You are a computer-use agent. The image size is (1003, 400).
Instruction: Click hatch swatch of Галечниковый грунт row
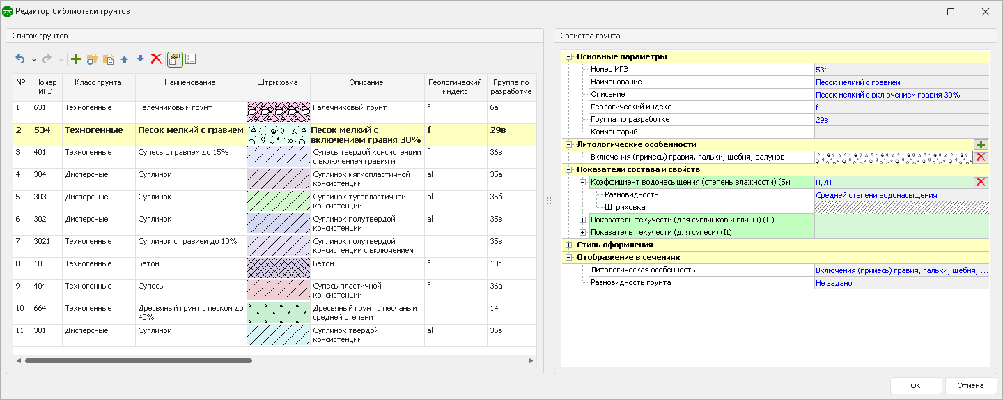279,111
